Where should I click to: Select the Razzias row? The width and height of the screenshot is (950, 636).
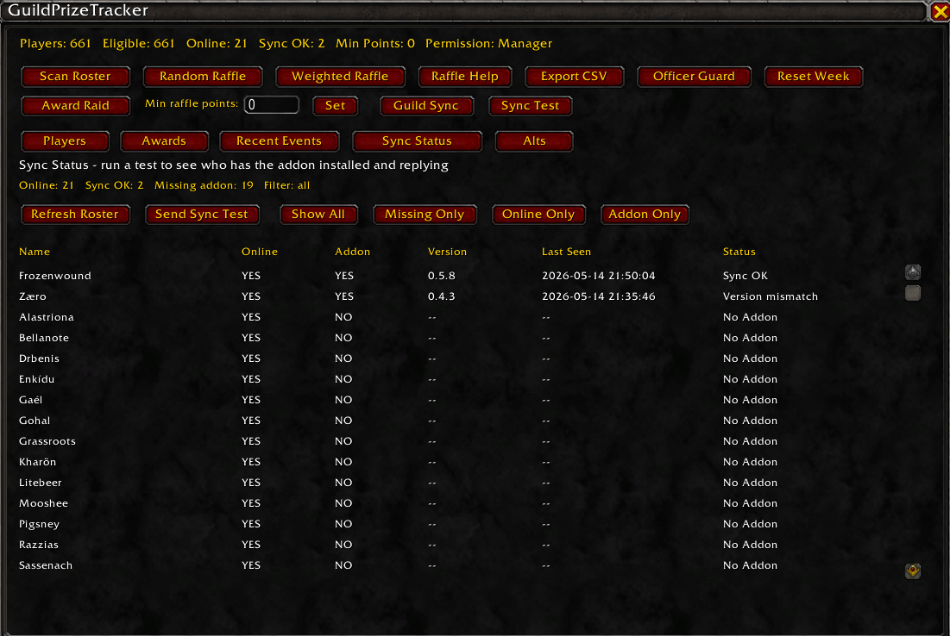click(457, 544)
